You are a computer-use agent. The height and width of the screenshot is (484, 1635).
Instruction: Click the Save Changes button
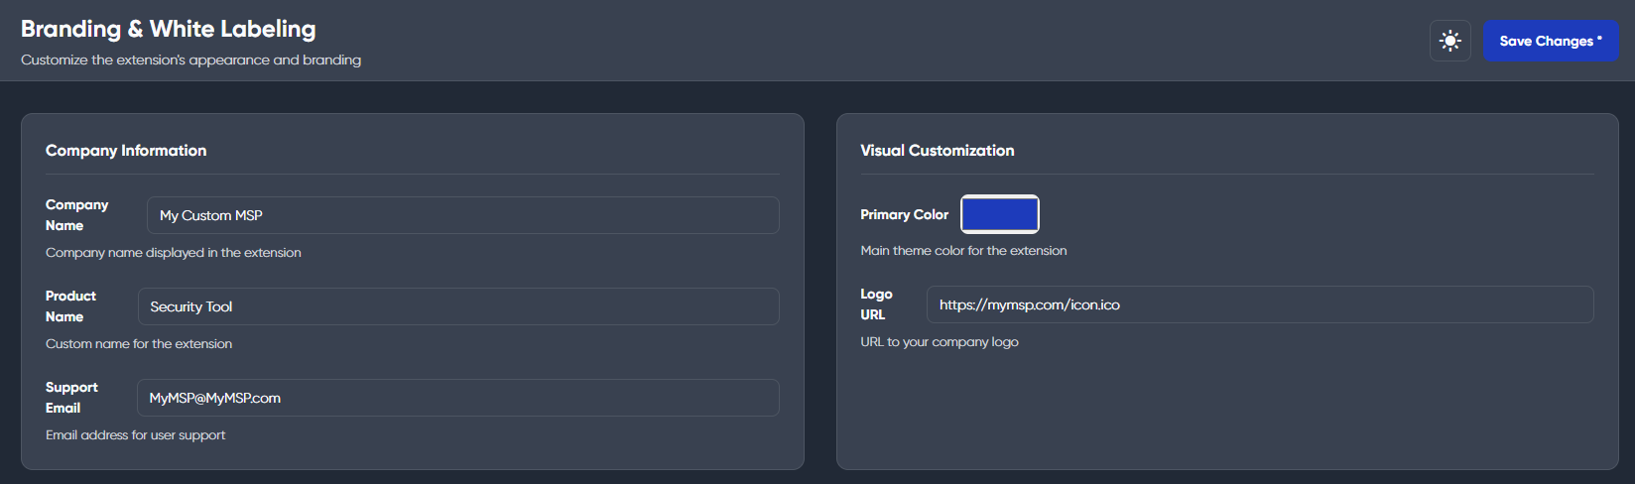coord(1551,41)
